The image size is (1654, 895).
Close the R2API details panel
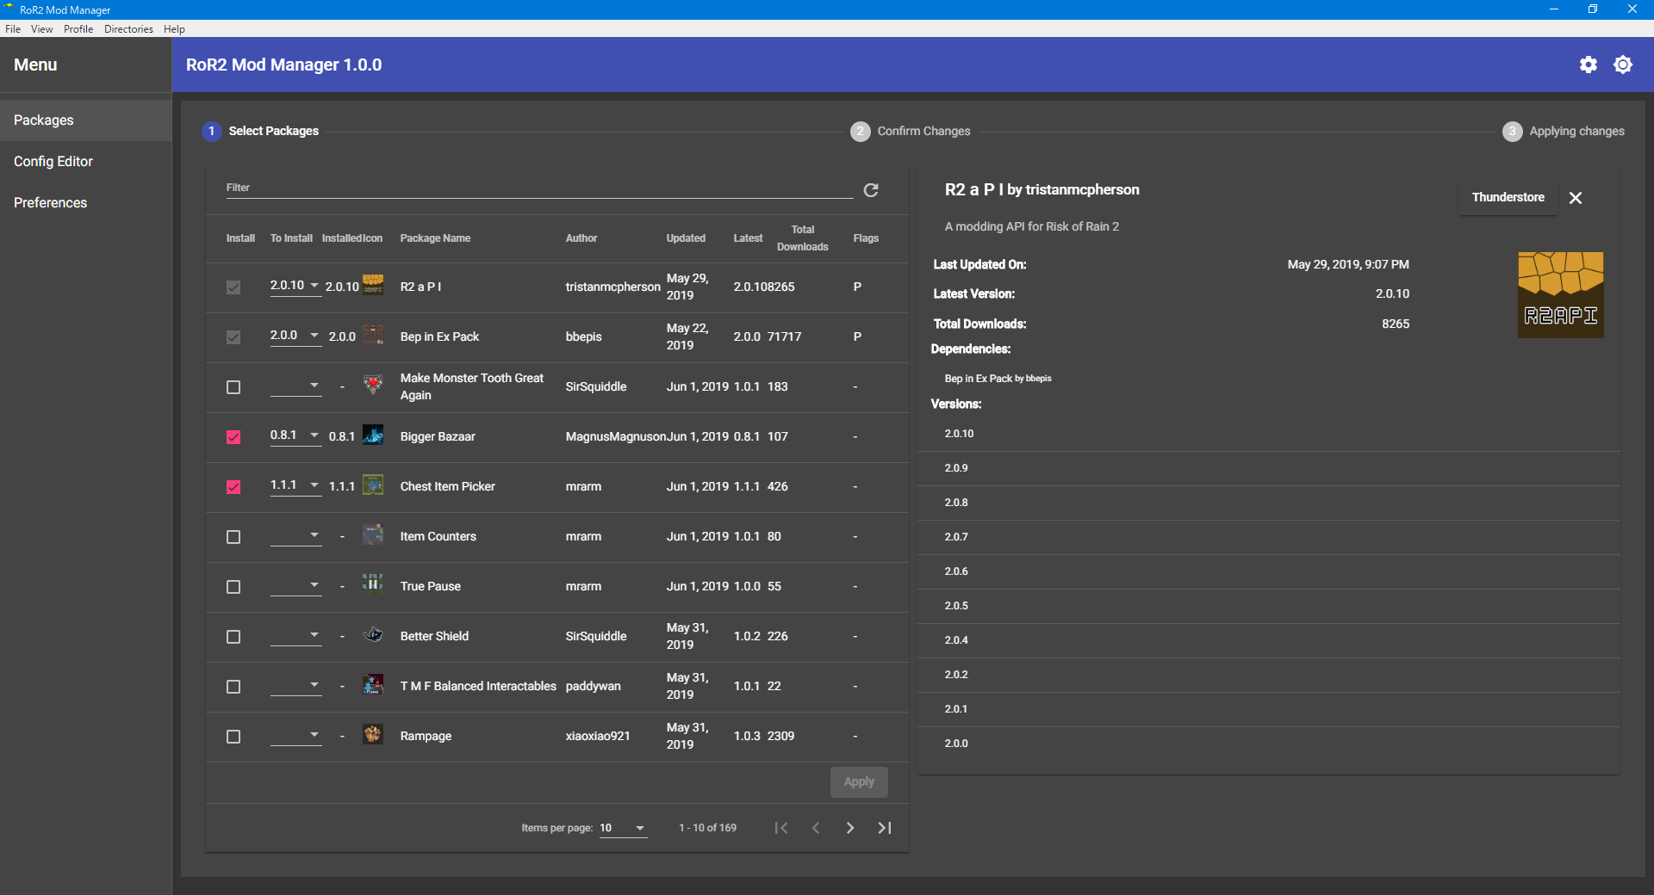(x=1576, y=198)
